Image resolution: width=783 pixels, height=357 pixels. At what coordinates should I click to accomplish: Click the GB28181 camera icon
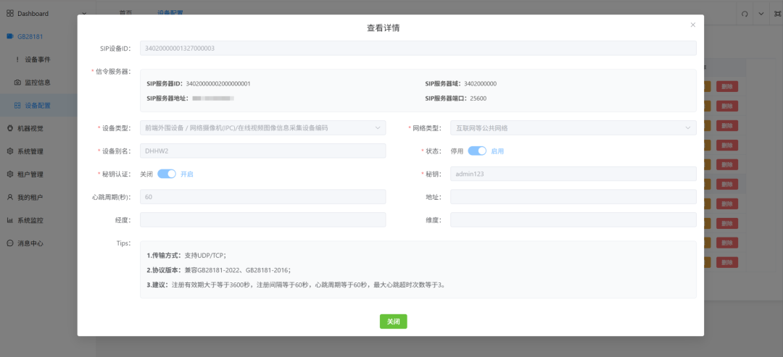(x=10, y=36)
